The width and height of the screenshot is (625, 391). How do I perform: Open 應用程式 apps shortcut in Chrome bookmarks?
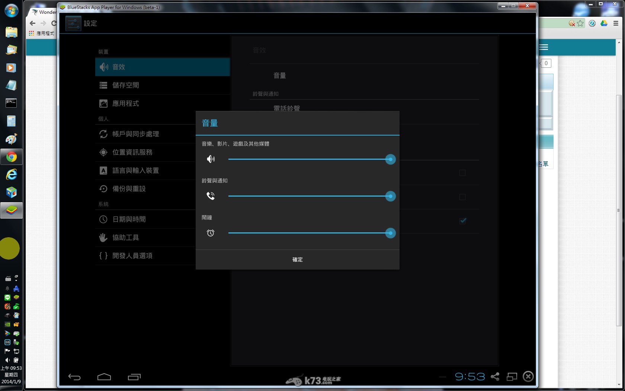point(42,33)
